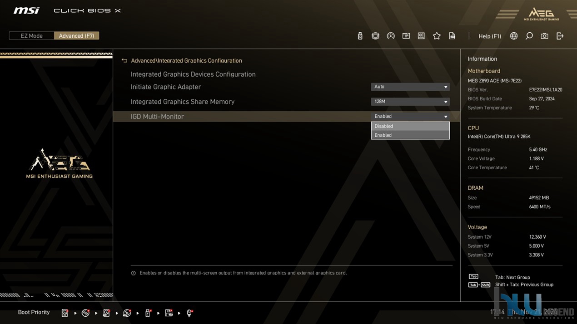This screenshot has height=324, width=577.
Task: Click the 5.40 GHz frequency value
Action: pyautogui.click(x=538, y=150)
